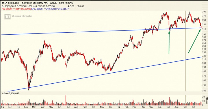This screenshot has width=208, height=109.
Task: Click the date readout D: 08/31/2017
Action: pos(9,6)
